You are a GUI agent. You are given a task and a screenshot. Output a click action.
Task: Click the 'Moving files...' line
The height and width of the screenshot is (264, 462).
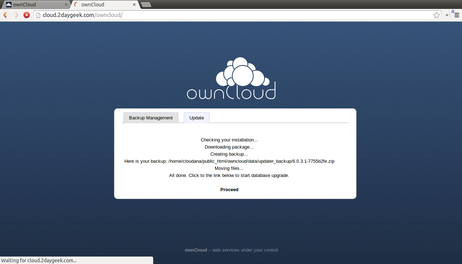[229, 168]
